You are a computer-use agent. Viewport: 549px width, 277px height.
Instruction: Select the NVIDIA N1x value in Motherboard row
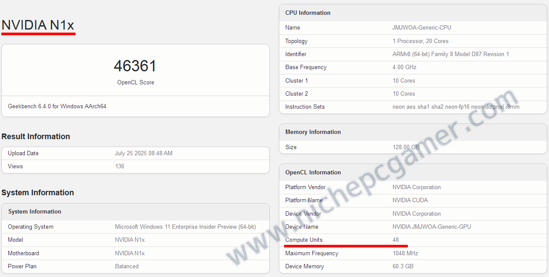tap(130, 253)
